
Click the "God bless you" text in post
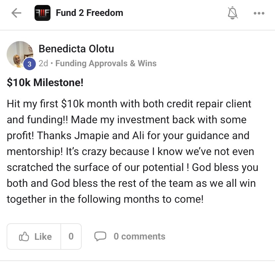pyautogui.click(x=225, y=168)
